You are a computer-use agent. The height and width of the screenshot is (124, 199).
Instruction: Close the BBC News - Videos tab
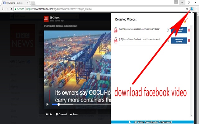pyautogui.click(x=28, y=3)
